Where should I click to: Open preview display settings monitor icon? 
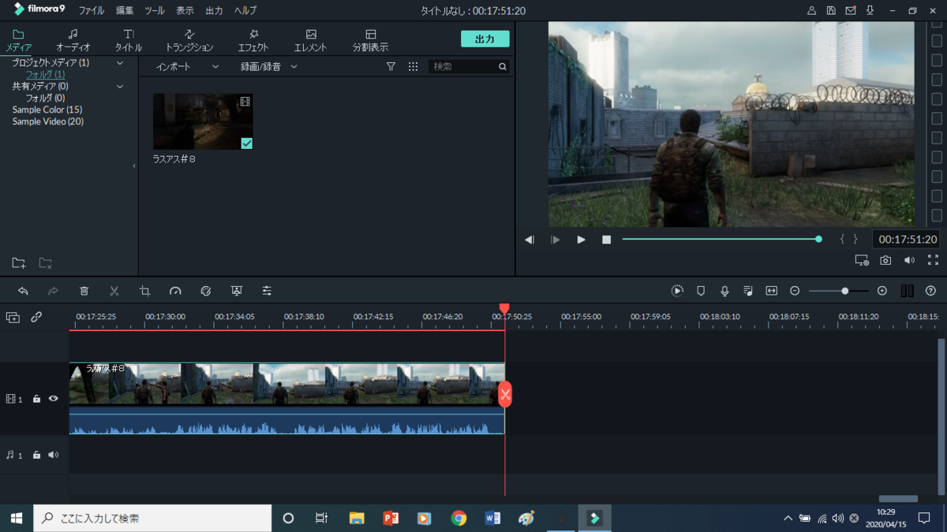click(x=862, y=260)
